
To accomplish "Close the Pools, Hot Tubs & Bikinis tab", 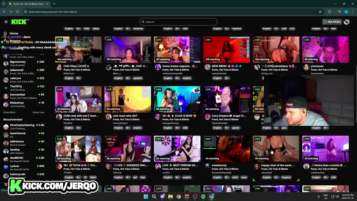I will click(48, 4).
